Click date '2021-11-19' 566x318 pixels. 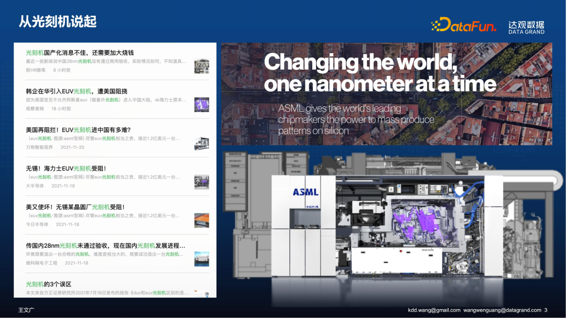pos(63,186)
